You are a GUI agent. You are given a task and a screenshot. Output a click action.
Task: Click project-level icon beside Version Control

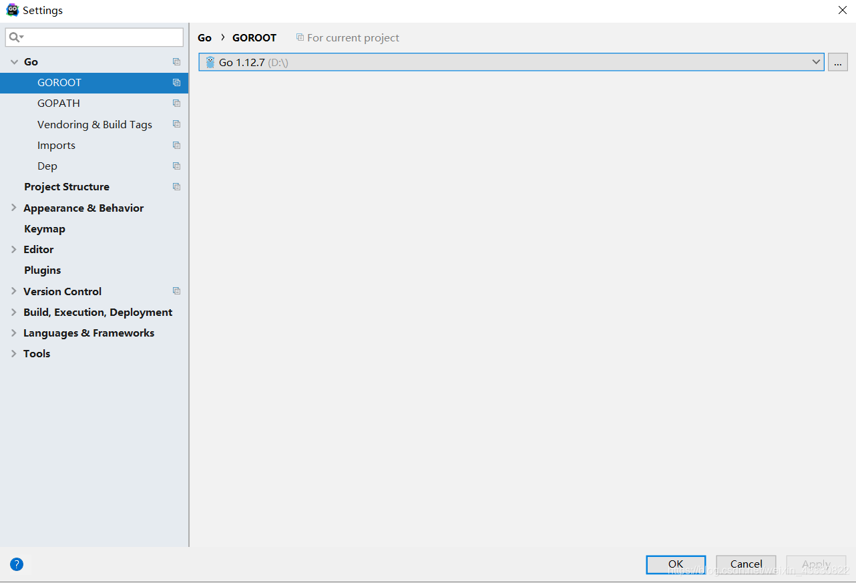click(x=176, y=291)
